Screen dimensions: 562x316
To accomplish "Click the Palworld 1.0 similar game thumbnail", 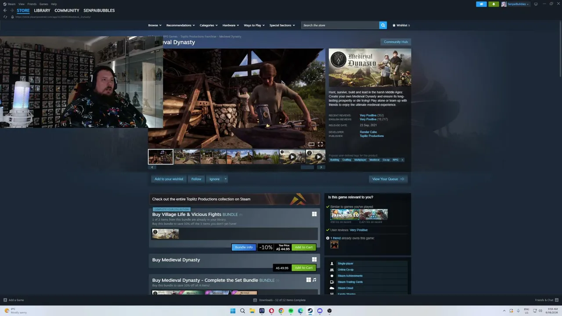I will pyautogui.click(x=345, y=215).
